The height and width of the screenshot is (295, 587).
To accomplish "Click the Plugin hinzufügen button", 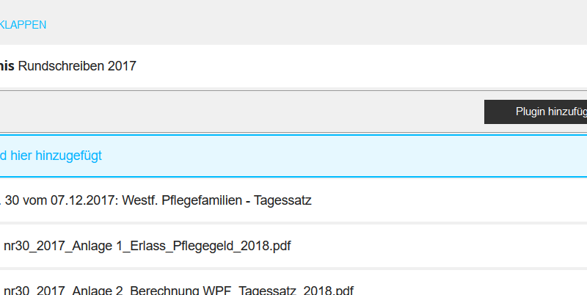I will pyautogui.click(x=536, y=112).
